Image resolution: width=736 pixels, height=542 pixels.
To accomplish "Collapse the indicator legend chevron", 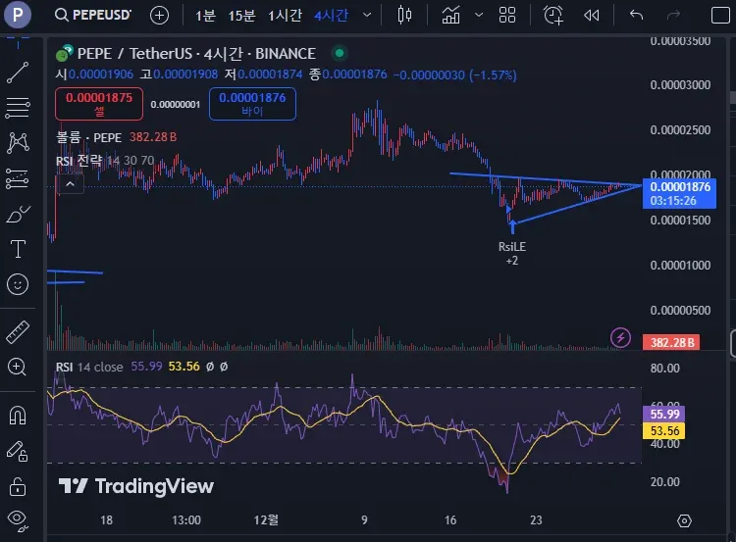I will (70, 184).
